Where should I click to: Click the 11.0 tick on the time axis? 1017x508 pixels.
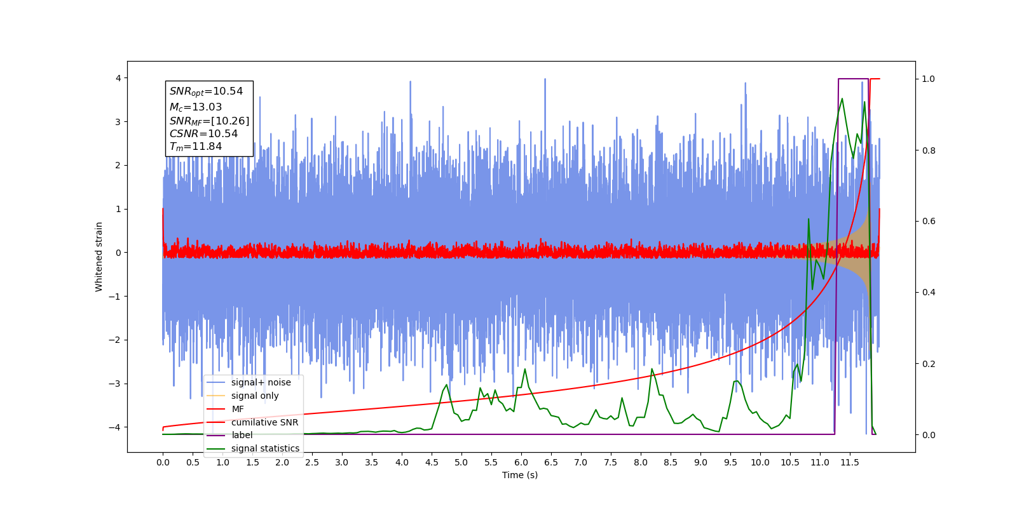pos(820,462)
